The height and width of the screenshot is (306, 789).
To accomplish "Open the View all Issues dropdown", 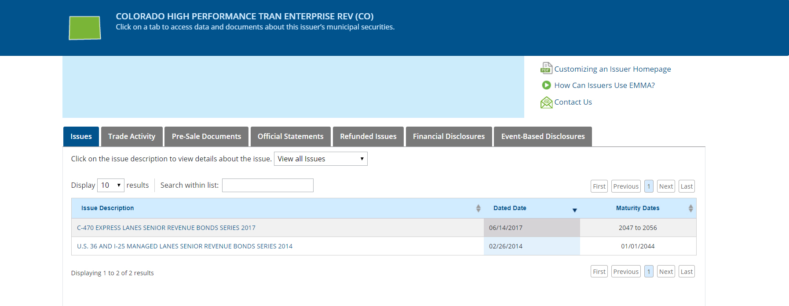I will click(x=321, y=159).
